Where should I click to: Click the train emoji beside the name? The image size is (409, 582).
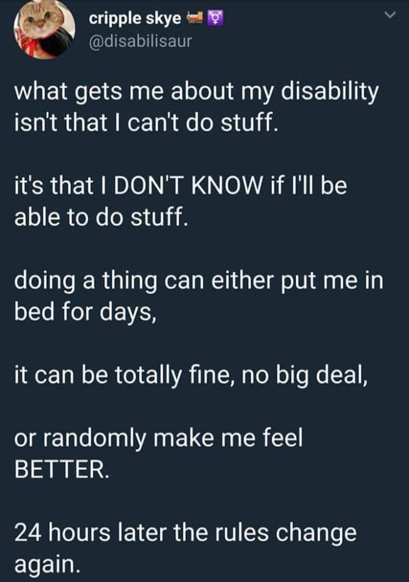pyautogui.click(x=196, y=19)
